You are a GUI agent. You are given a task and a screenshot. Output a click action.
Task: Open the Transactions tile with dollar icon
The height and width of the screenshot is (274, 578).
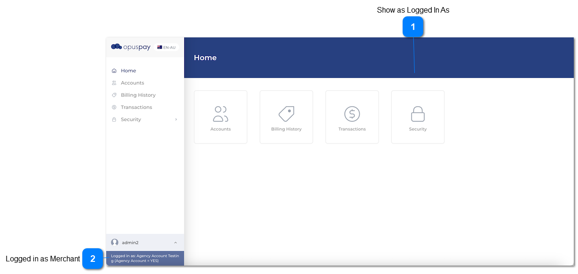[352, 117]
